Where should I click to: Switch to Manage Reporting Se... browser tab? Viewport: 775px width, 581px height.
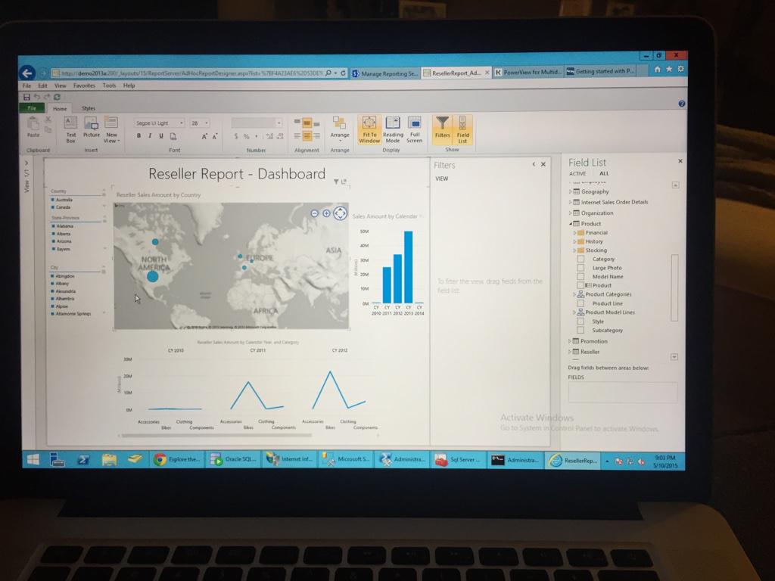(385, 73)
